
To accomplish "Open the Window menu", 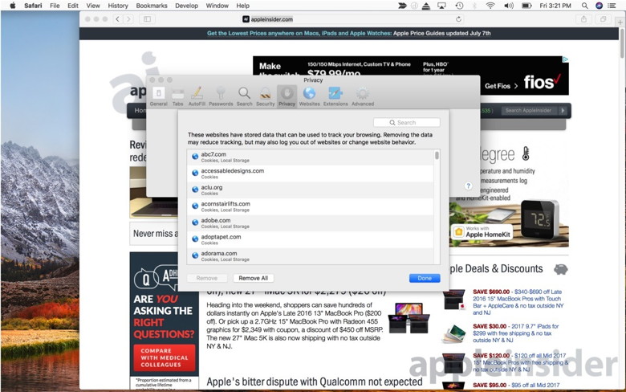I will pos(217,6).
